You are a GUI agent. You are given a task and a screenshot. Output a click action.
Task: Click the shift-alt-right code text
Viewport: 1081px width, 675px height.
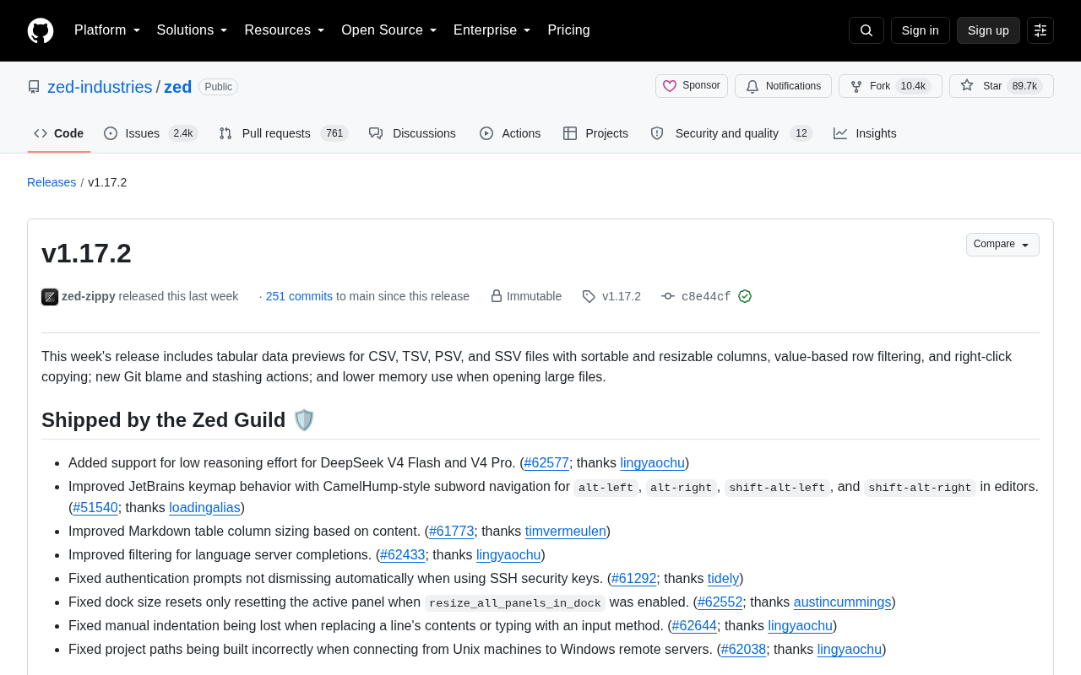[x=920, y=487]
